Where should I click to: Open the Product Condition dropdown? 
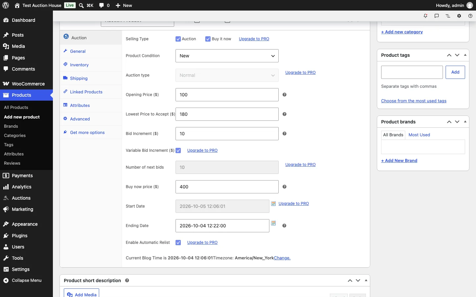tap(227, 56)
